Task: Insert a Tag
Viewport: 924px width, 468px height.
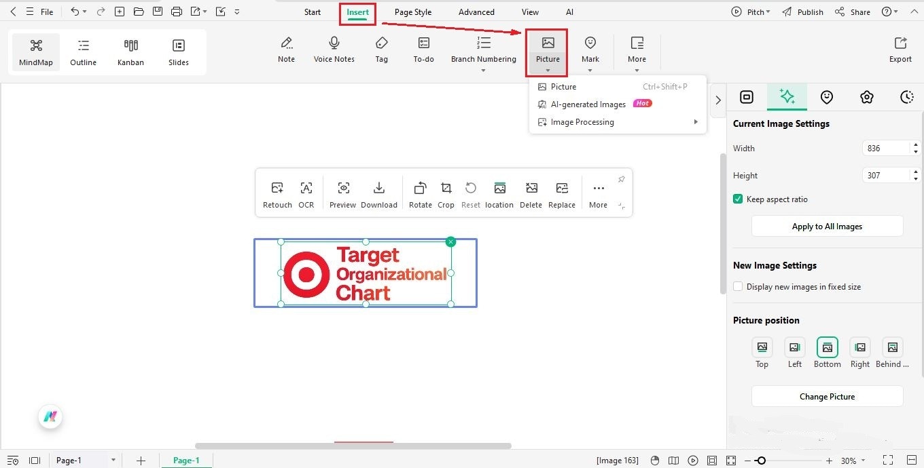Action: coord(382,50)
